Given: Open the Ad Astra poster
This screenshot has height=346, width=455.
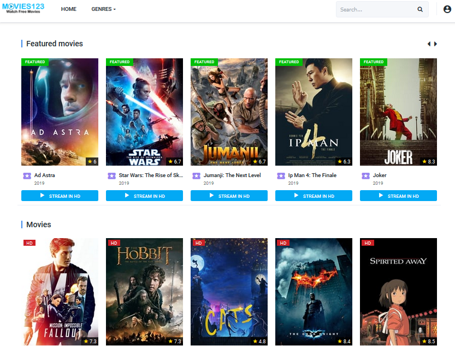Looking at the screenshot, I should pos(60,112).
